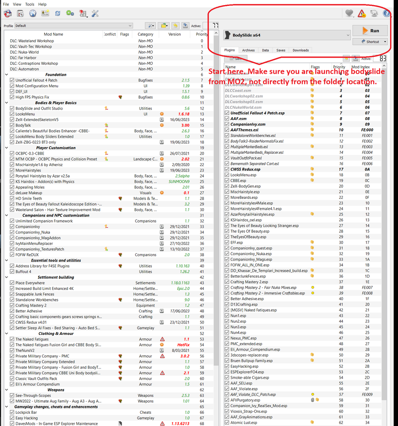This screenshot has height=426, width=398.
Task: Open the Executables gears icon
Action: tap(70, 13)
